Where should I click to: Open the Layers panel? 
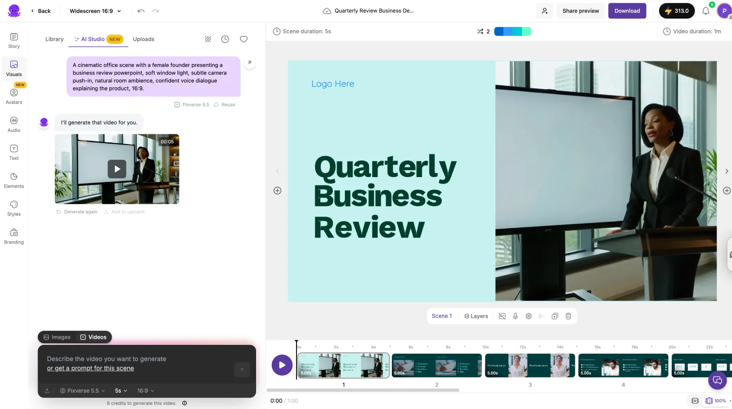[x=476, y=316]
